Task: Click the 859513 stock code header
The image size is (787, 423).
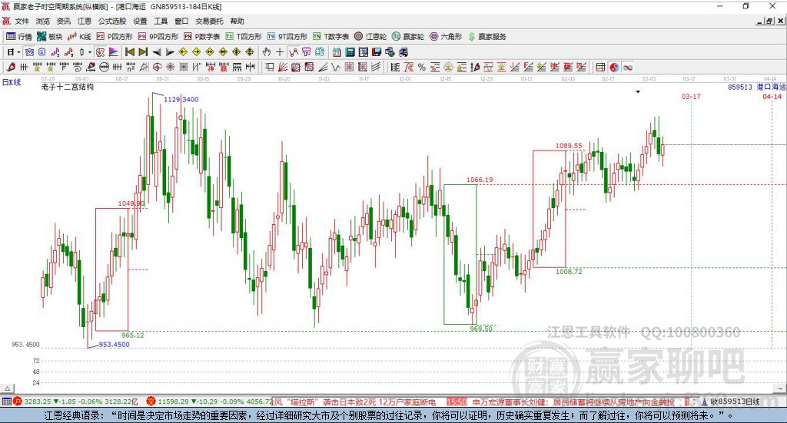Action: pyautogui.click(x=740, y=87)
